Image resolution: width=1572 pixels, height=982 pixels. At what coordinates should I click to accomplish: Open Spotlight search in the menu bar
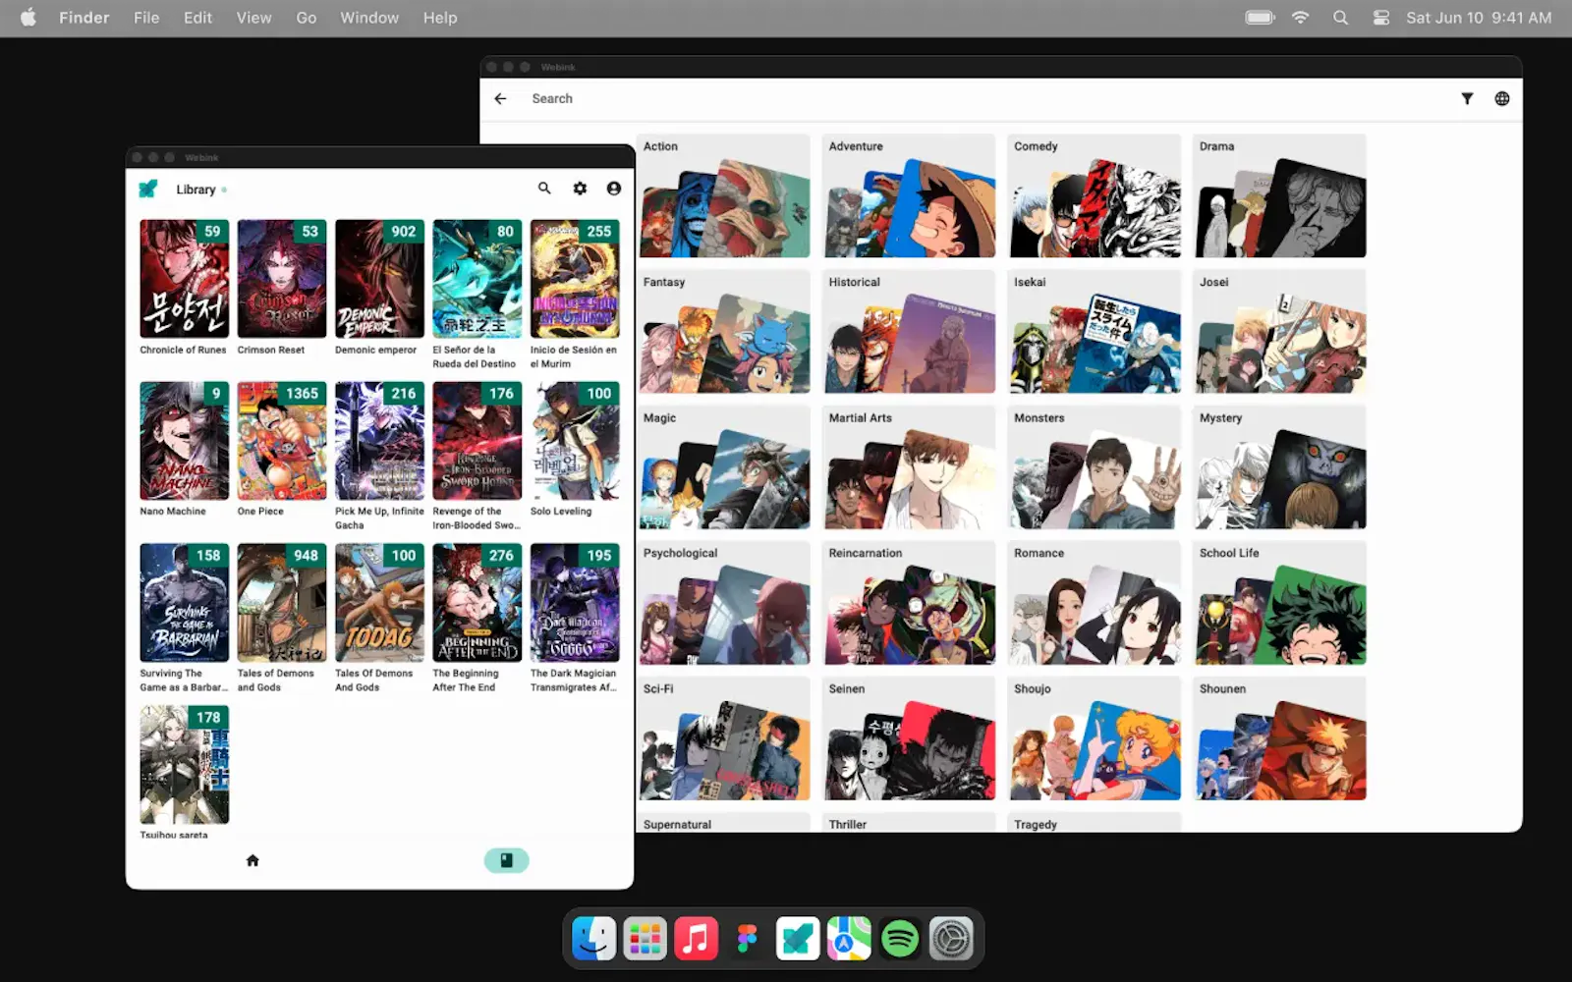pyautogui.click(x=1340, y=18)
